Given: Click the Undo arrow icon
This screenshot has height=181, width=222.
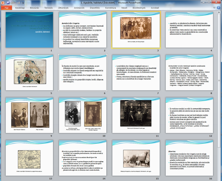Looking at the screenshot, I should click(12, 2).
